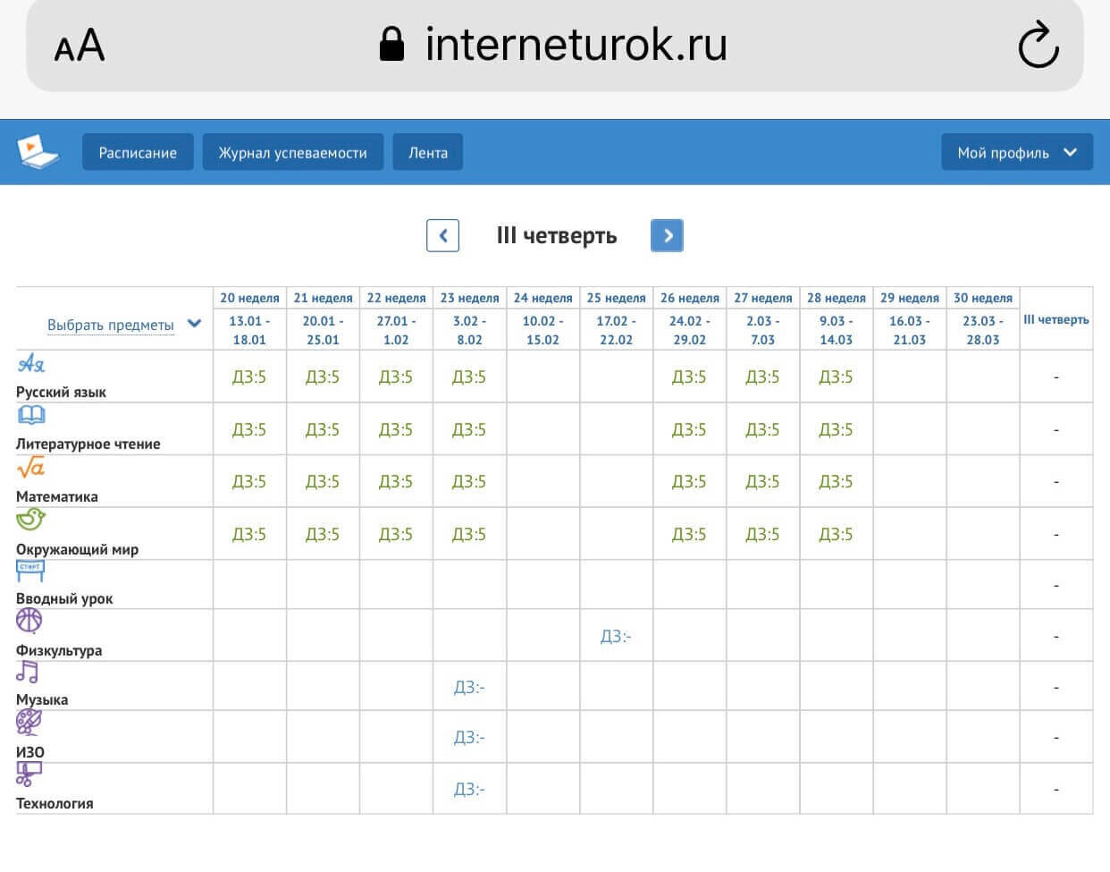Click the ИЗО palette icon
This screenshot has height=872, width=1110.
point(29,722)
